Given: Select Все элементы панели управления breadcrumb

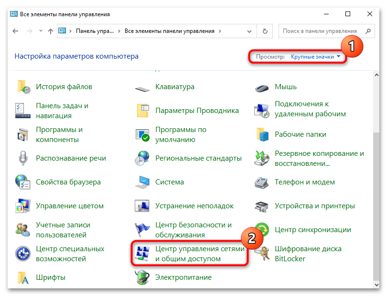Looking at the screenshot, I should point(169,31).
